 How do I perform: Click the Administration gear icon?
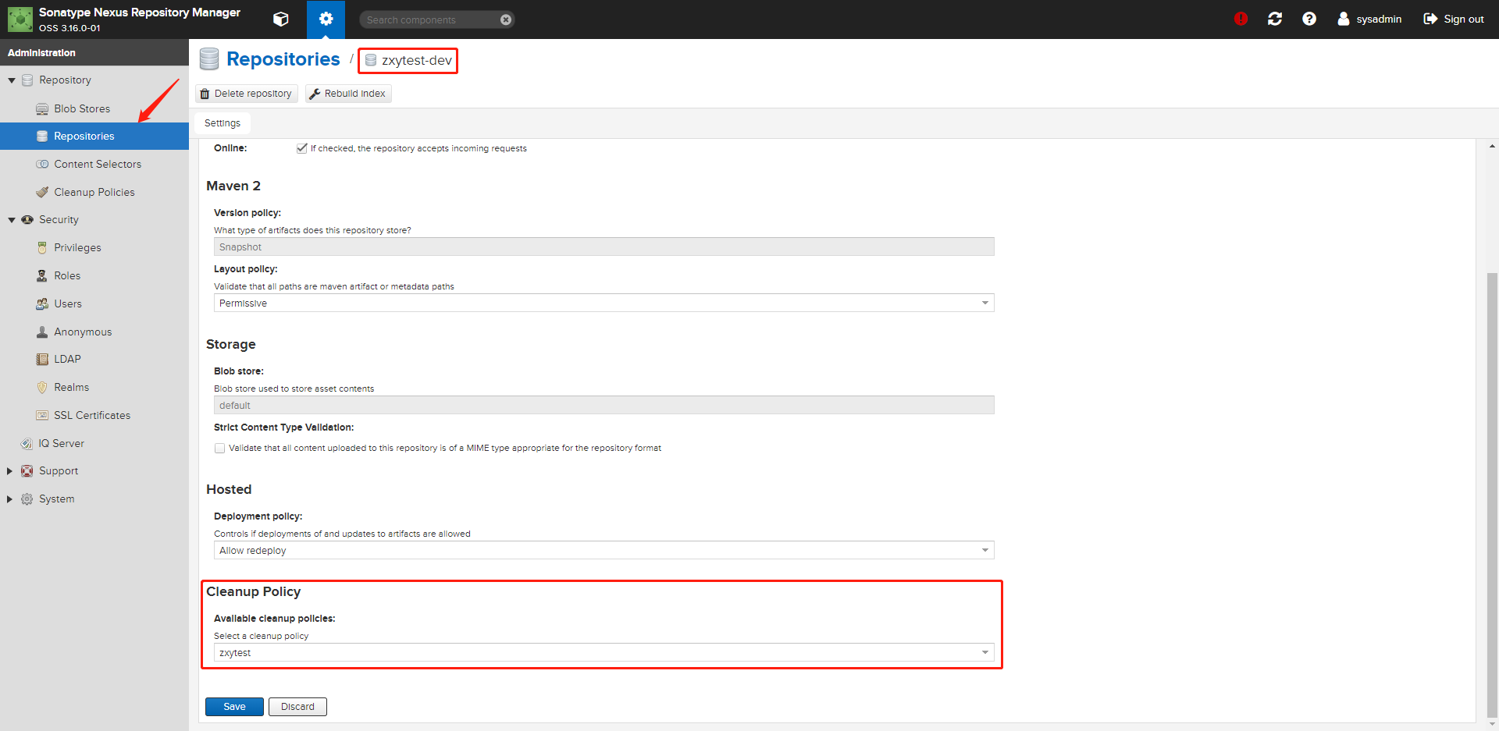326,20
